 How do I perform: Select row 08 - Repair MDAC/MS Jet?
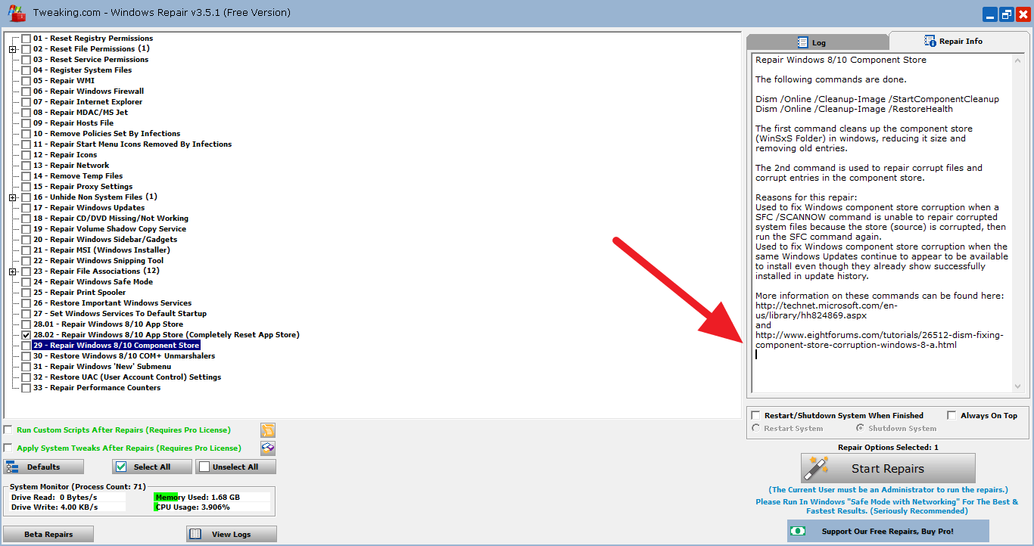click(80, 113)
